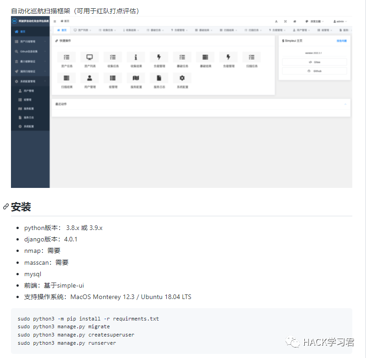This screenshot has width=366, height=358.
Task: Click the text '前端：基于simple-ui'
Action: click(x=54, y=285)
